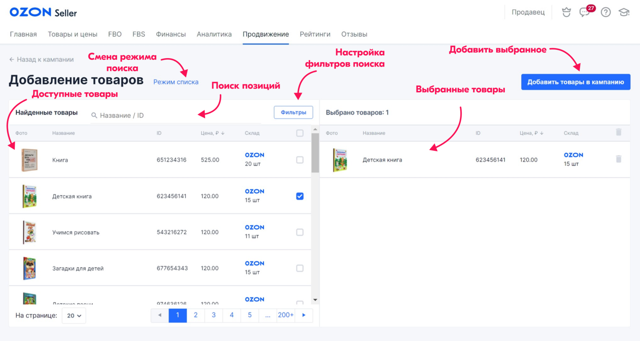Screen dimensions: 640x341
Task: Jump to page 200+
Action: pos(286,315)
